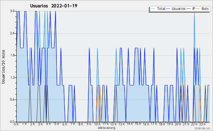This screenshot has height=131, width=213.
Task: Click the '8 h' x-axis label
Action: click(x=81, y=124)
